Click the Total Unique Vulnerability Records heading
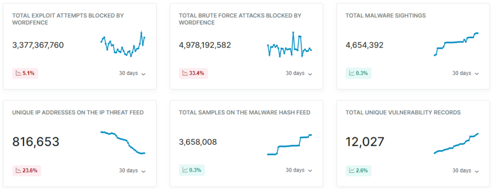The image size is (493, 189). point(403,113)
